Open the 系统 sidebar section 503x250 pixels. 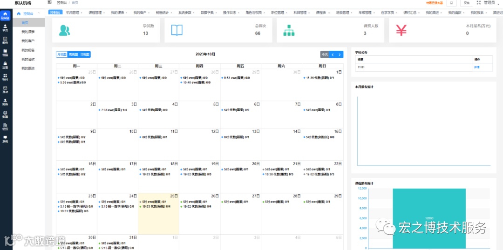click(x=5, y=139)
